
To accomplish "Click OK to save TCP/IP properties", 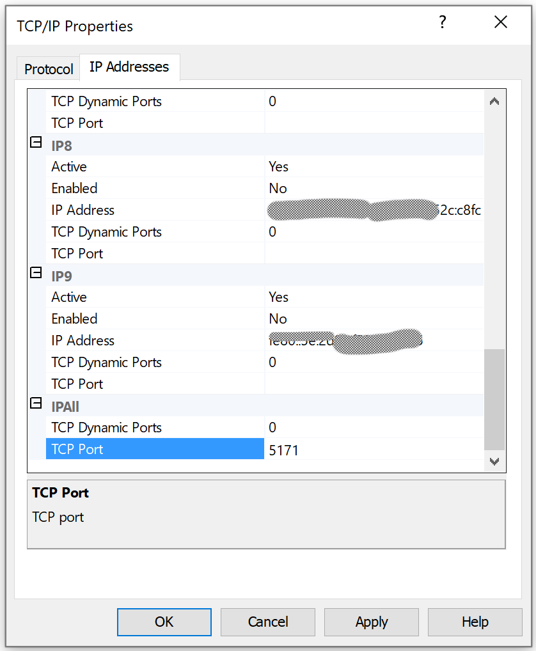I will tap(164, 622).
